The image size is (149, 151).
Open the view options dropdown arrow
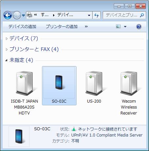(125, 27)
